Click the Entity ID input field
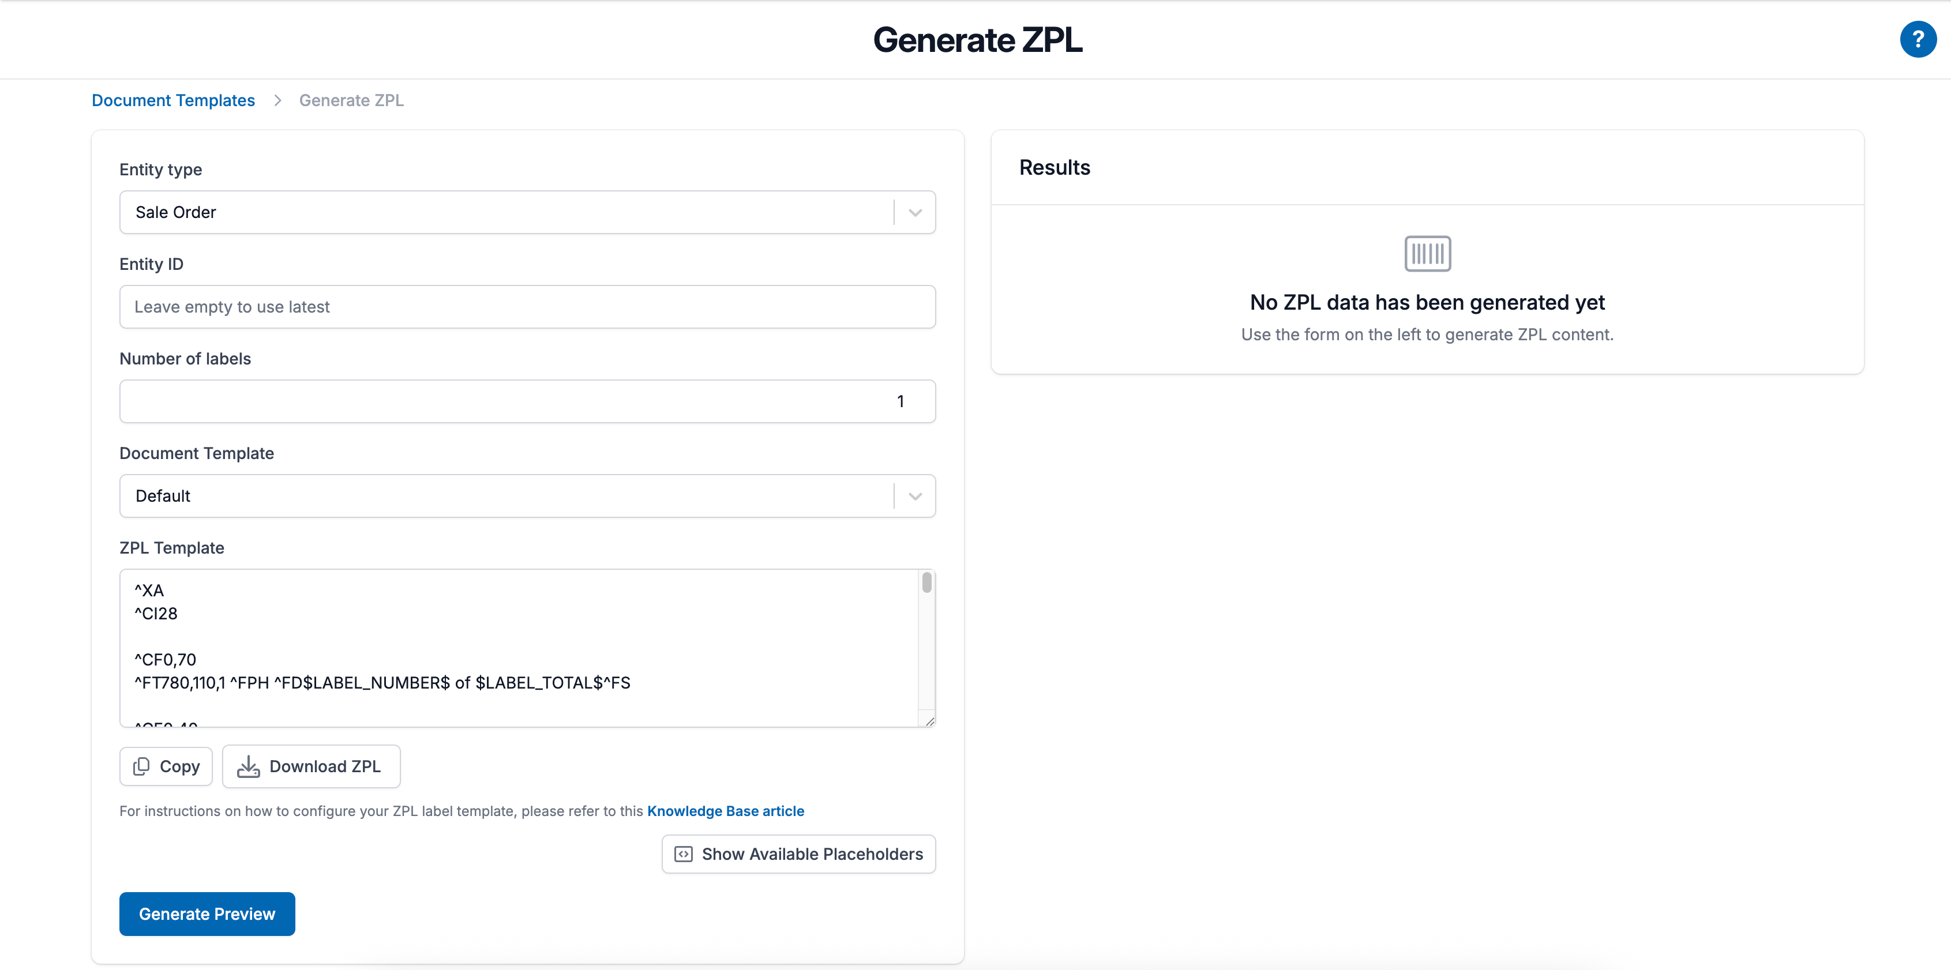 click(527, 307)
